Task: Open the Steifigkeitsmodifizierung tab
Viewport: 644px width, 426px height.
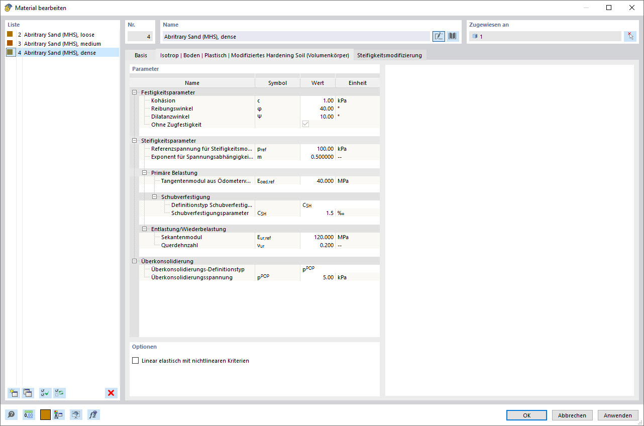Action: coord(389,55)
